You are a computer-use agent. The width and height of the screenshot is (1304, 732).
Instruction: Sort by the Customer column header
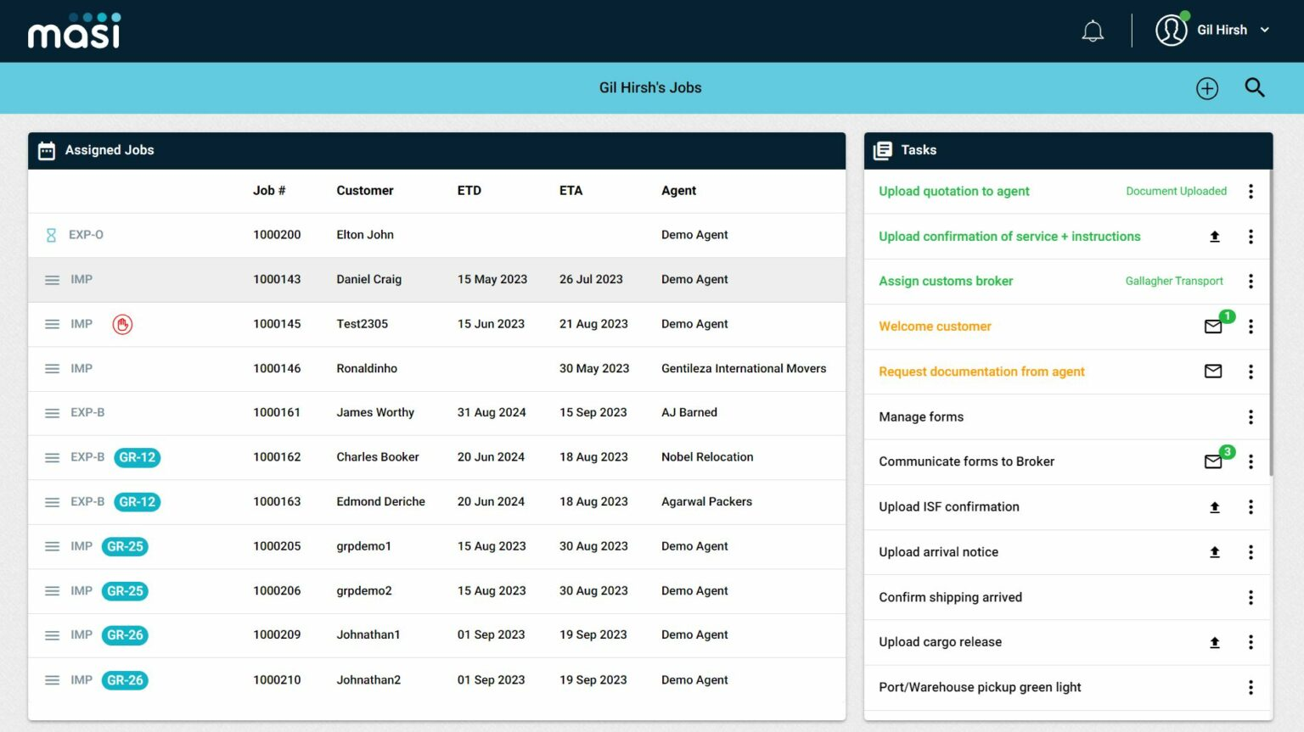[365, 191]
